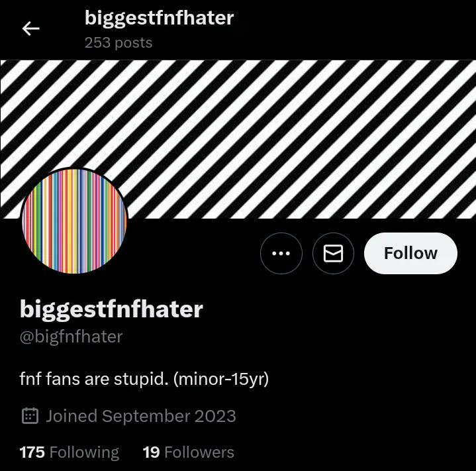Click the header title biggestfnfhater at top

(x=159, y=18)
